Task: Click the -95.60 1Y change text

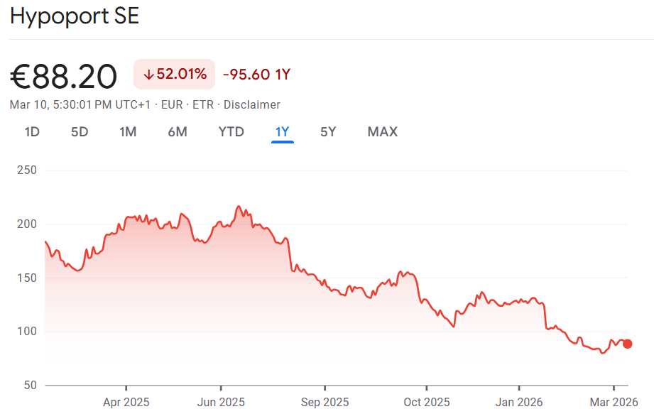Action: (256, 74)
